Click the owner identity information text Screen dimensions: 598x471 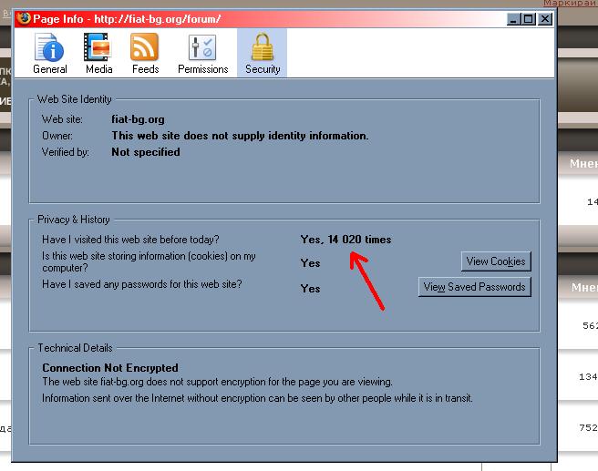pyautogui.click(x=240, y=136)
